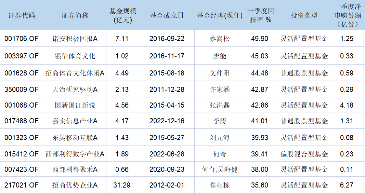Select the 基金成立日 column header
365x193 pixels.
click(167, 15)
